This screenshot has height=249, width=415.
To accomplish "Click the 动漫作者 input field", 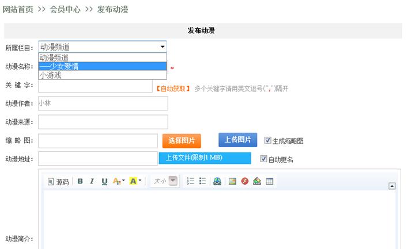I will pos(103,104).
